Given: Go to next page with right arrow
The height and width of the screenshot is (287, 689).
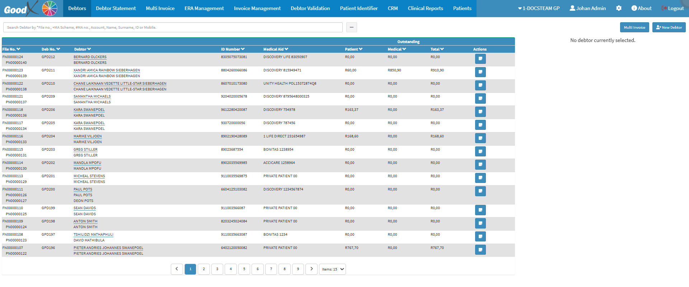Looking at the screenshot, I should 311,269.
